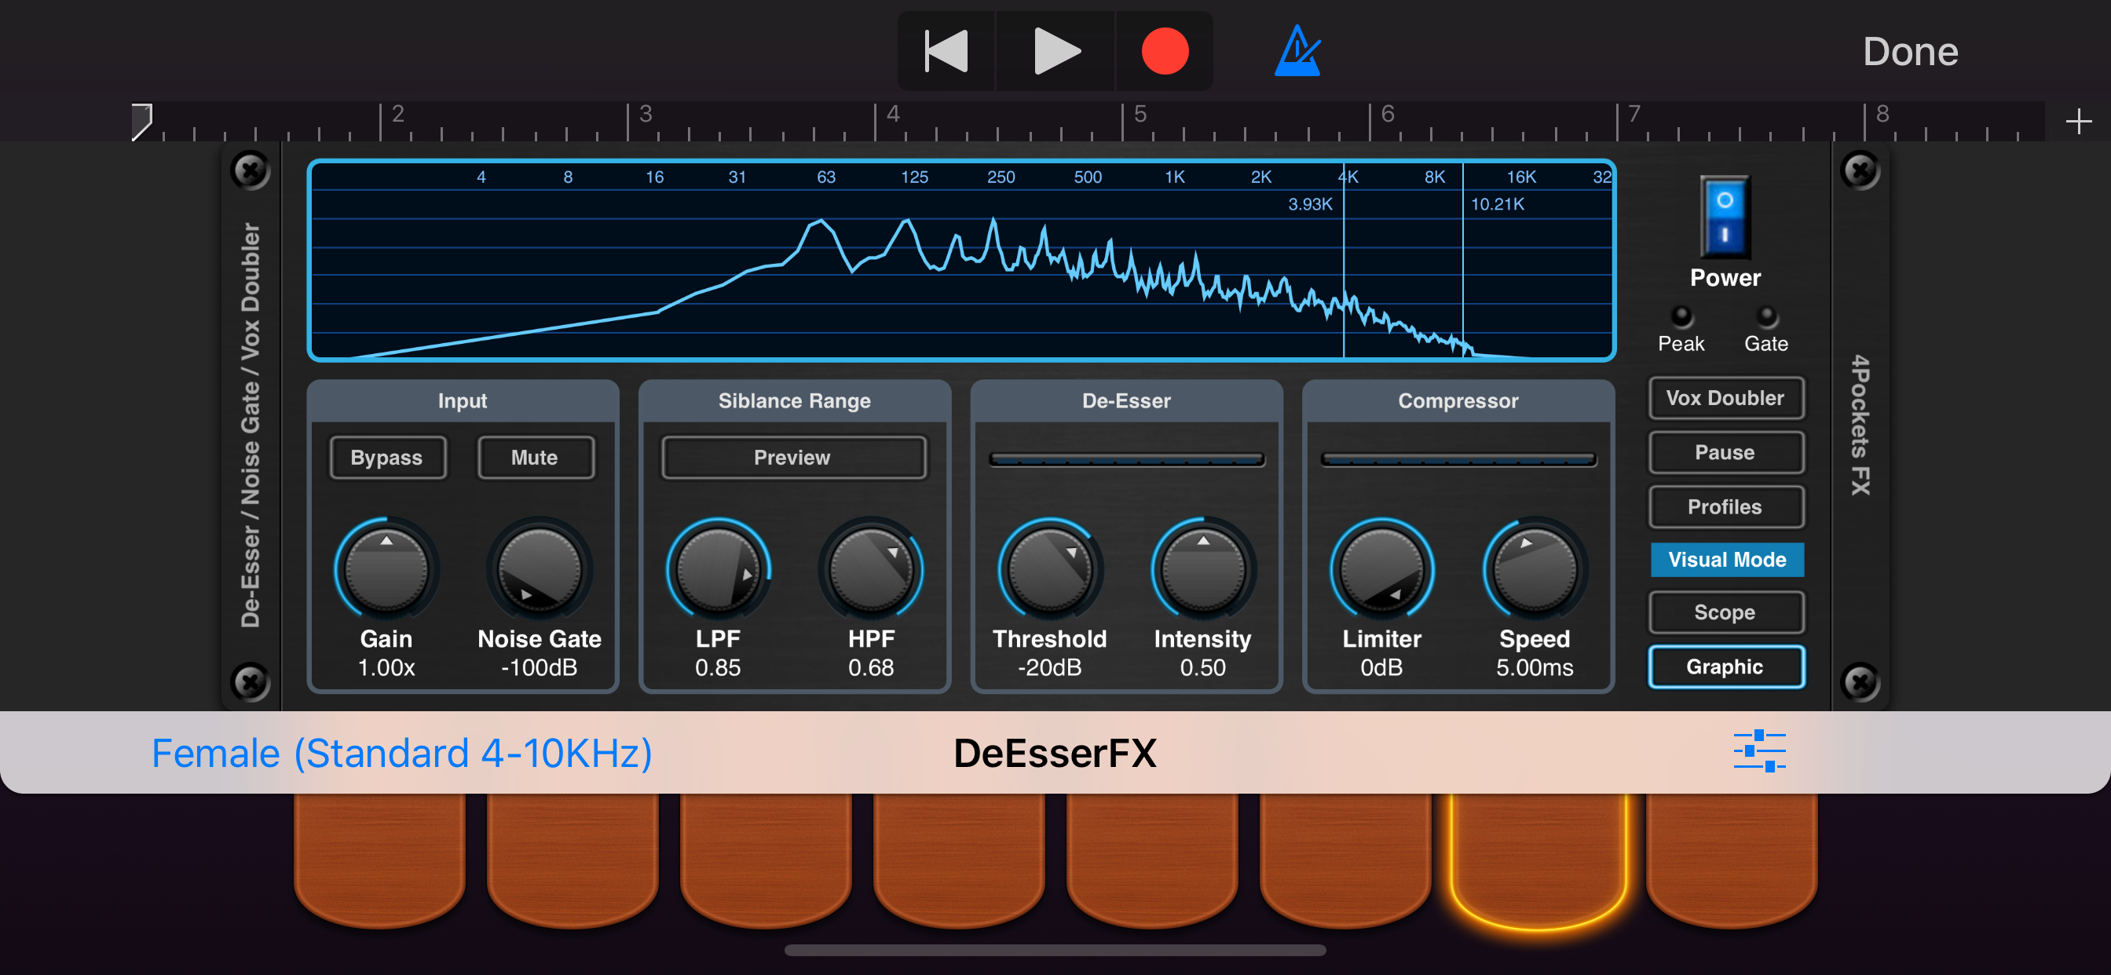Click the Gate indicator LED

click(1766, 317)
